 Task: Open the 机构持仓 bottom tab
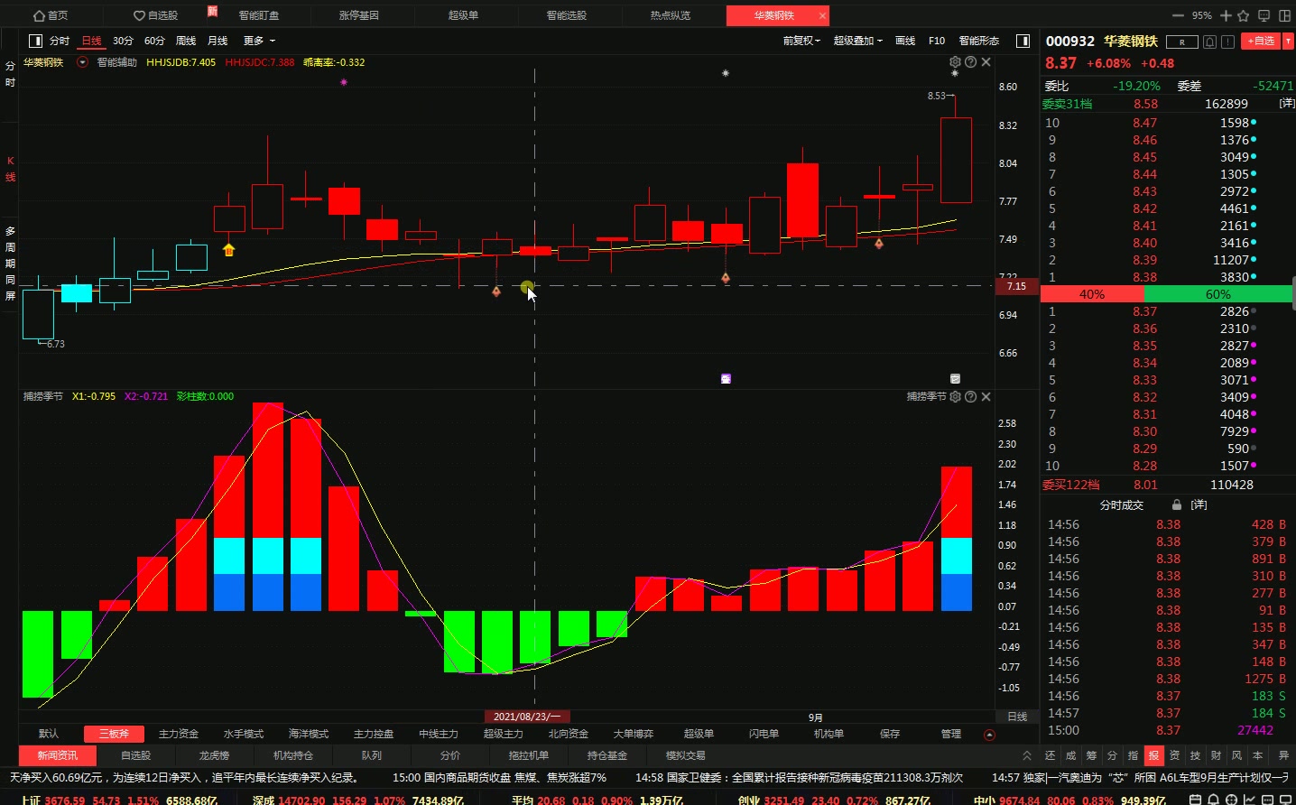click(293, 755)
